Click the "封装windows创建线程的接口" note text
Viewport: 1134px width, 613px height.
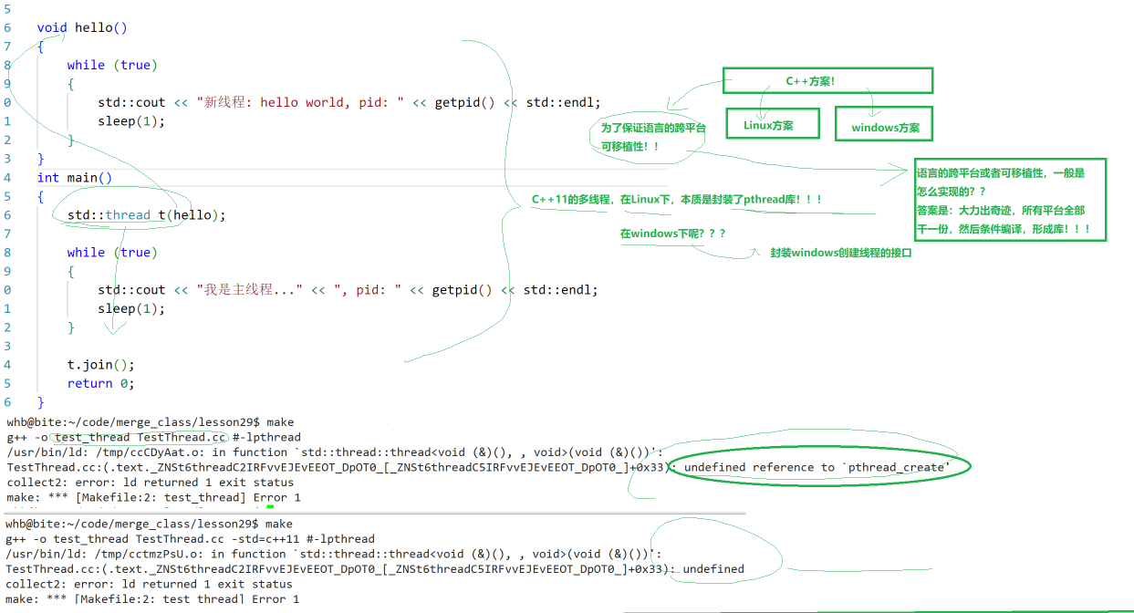(841, 253)
